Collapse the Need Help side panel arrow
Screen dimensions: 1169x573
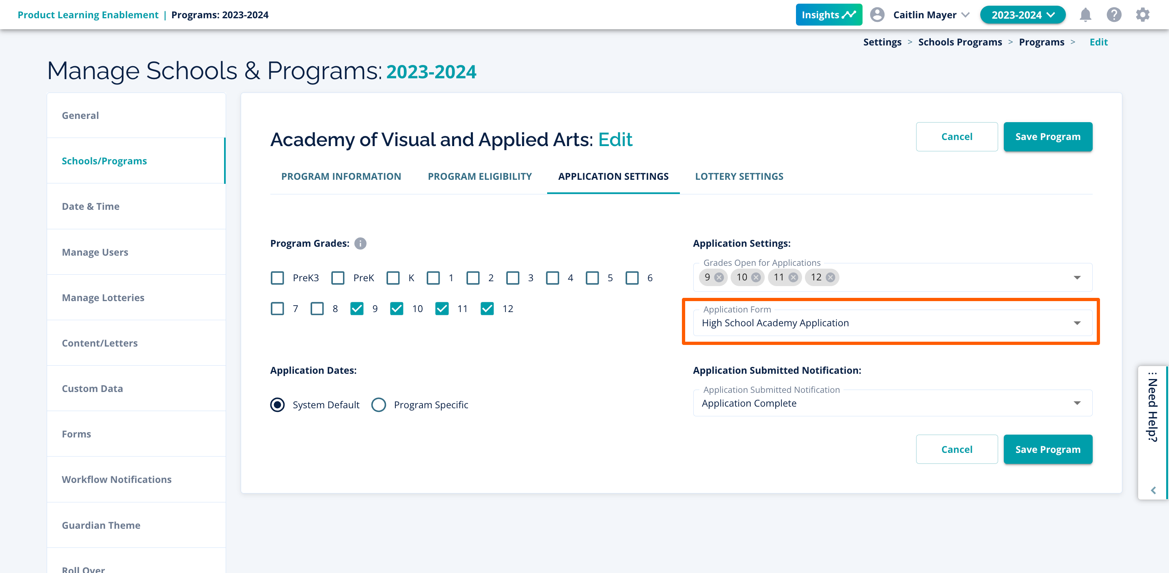(1153, 491)
